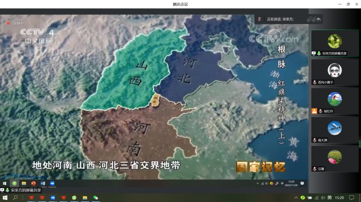Select 若风小霞子 participant tile
The height and width of the screenshot is (202, 361).
coord(335,72)
